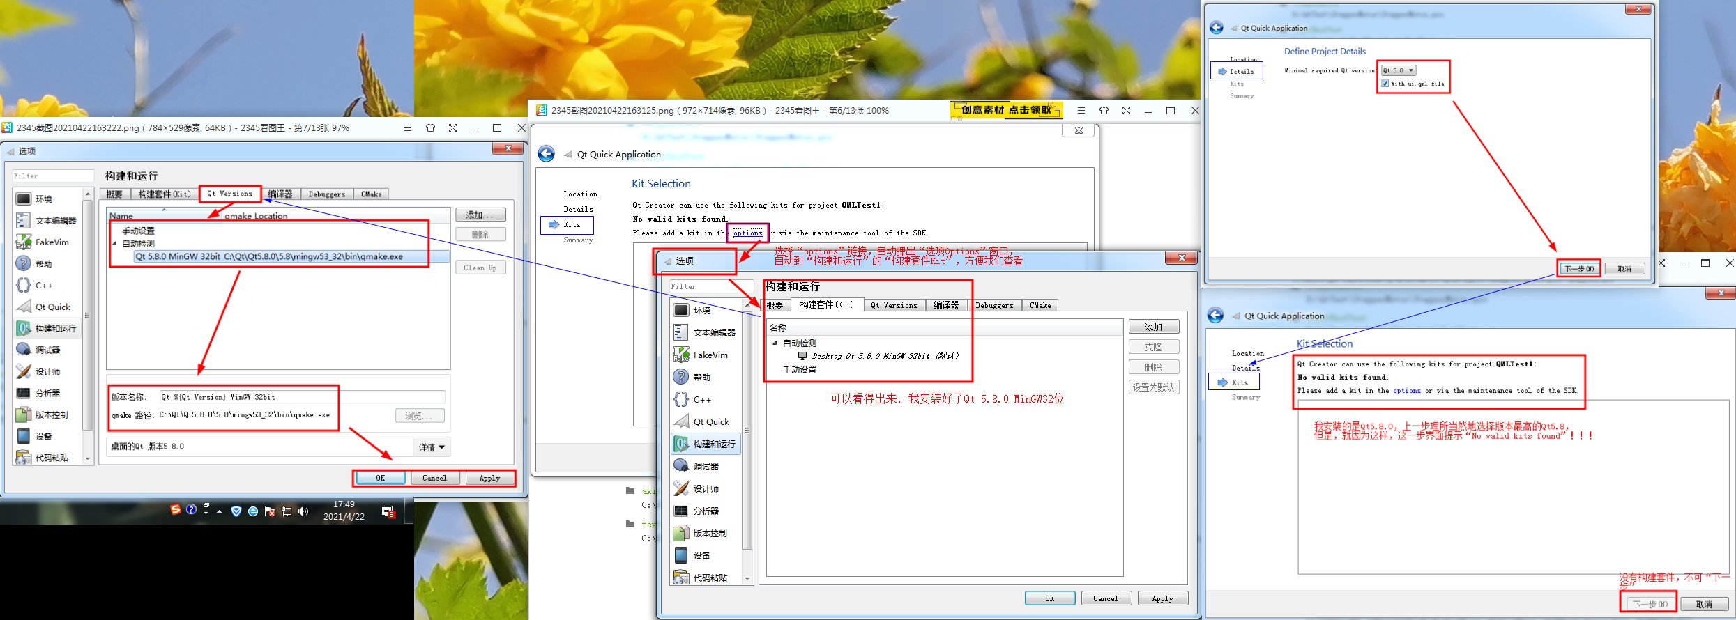Screen dimensions: 1736x620
Task: Open 'Qt 5.8' minimal version combo box
Action: click(1399, 70)
